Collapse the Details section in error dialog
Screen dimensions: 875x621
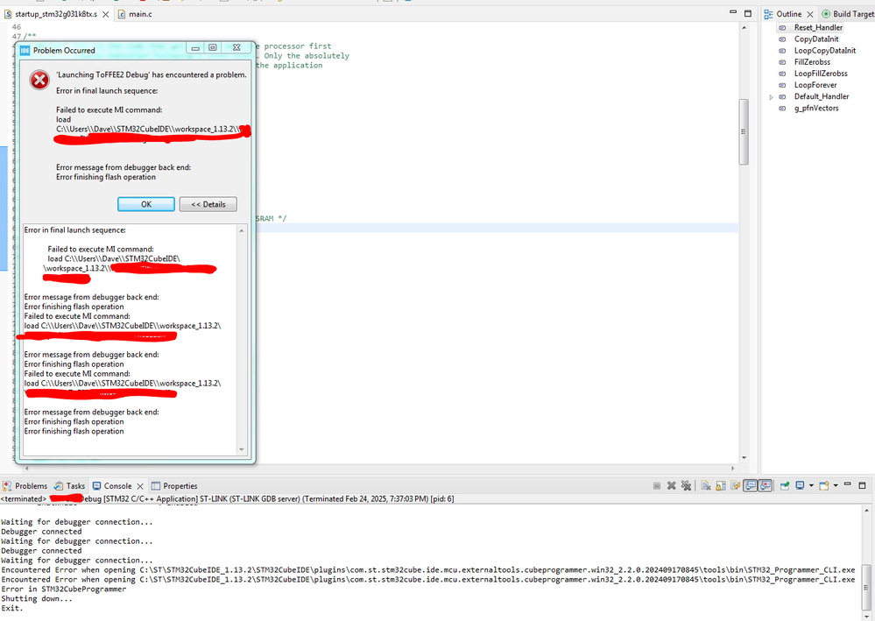[x=208, y=204]
